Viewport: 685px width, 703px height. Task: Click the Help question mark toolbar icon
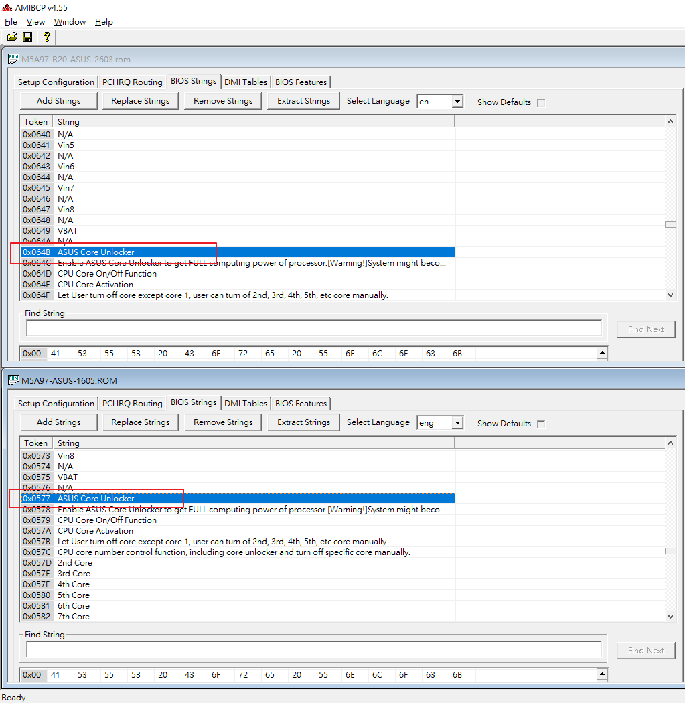coord(47,37)
